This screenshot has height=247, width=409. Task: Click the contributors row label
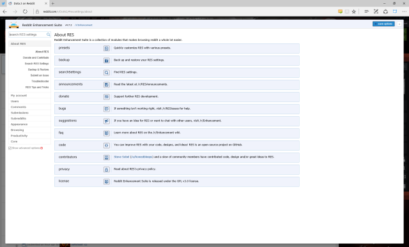tap(68, 157)
